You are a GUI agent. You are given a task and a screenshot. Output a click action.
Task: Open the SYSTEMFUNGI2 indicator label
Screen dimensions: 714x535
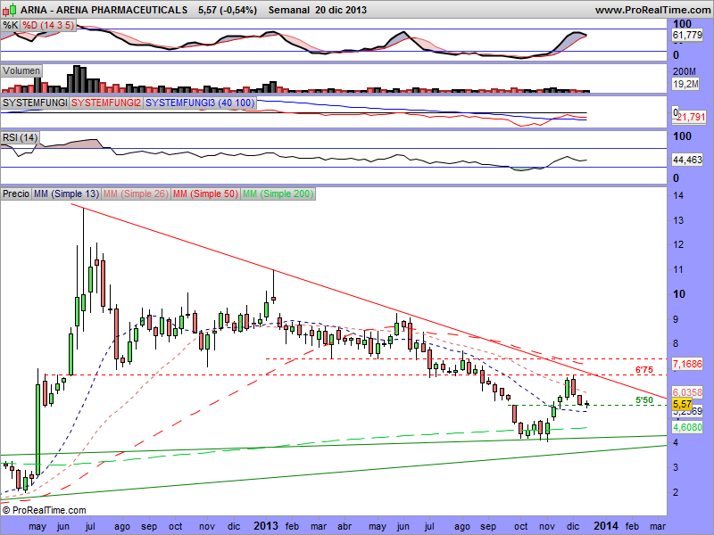(106, 103)
